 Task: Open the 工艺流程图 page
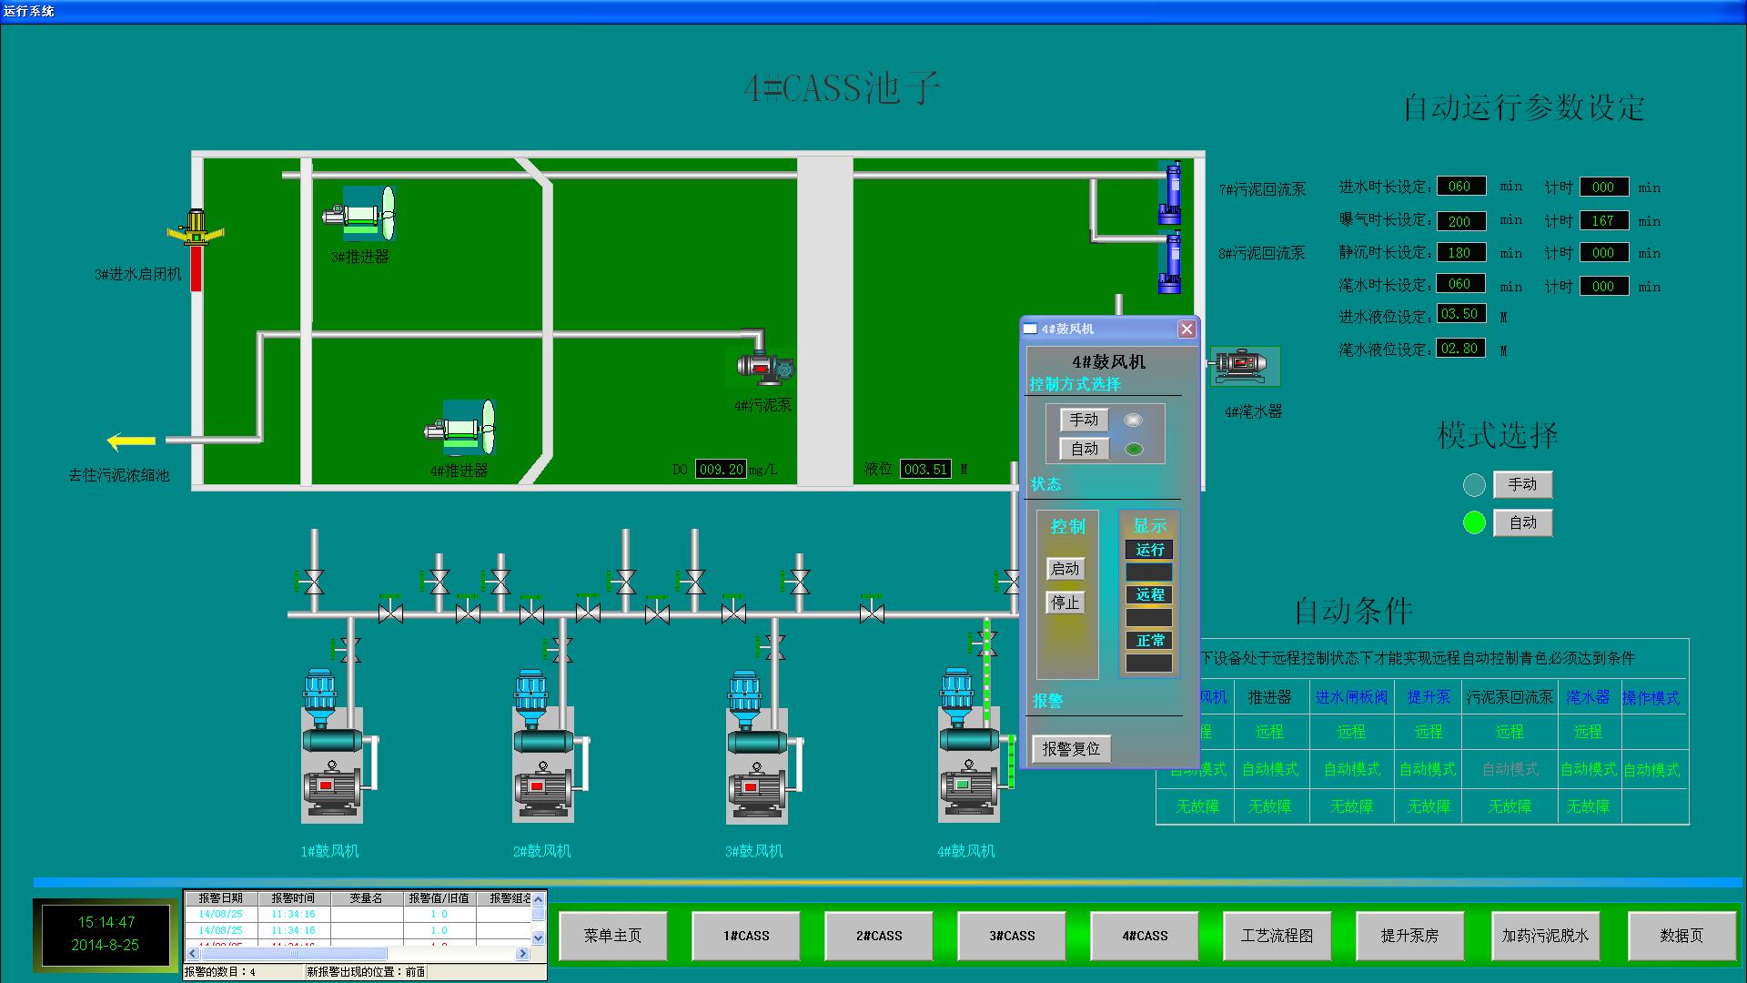(x=1277, y=936)
